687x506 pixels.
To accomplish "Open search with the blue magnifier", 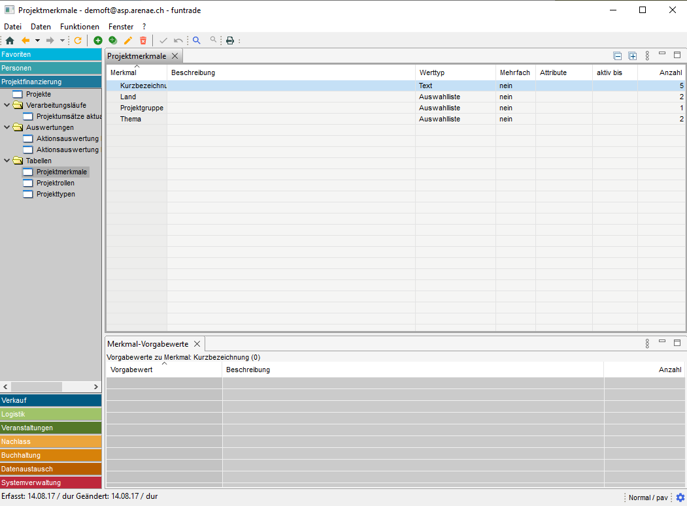I will click(197, 40).
